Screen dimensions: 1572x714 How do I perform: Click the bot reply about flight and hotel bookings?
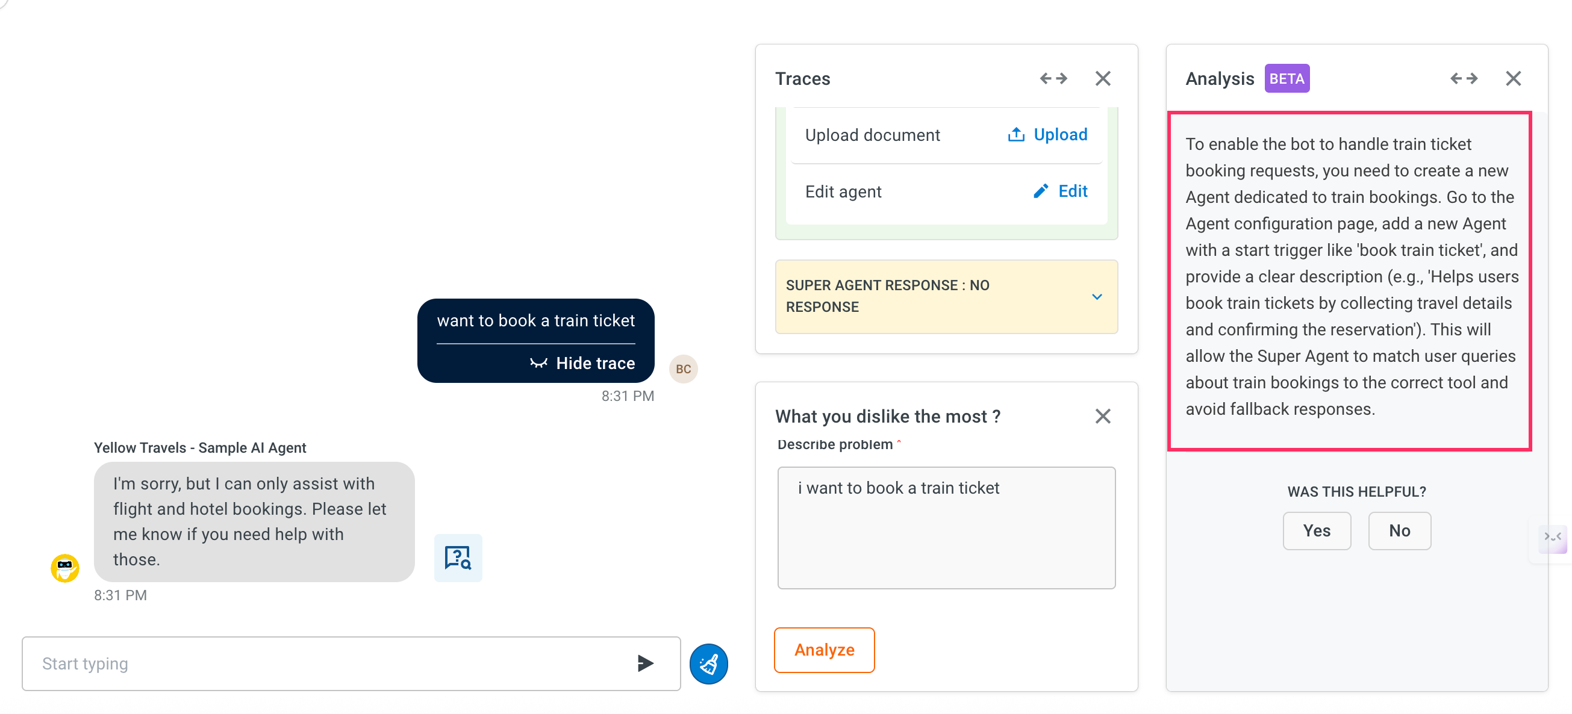(254, 521)
